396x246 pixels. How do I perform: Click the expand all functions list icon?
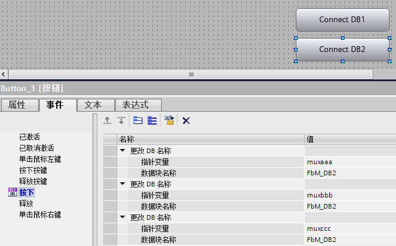[152, 120]
